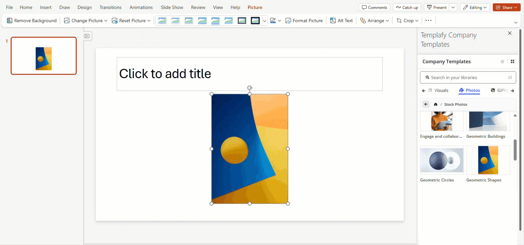
Task: Apply the third picture style preset
Action: (x=189, y=21)
